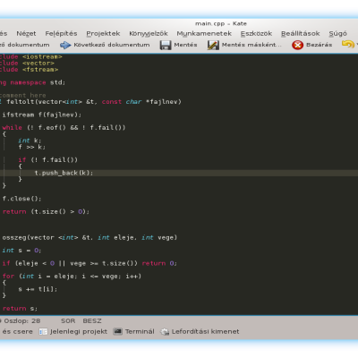Image resolution: width=358 pixels, height=358 pixels.
Task: Click the Lefordítási kimenet gear icon
Action: click(x=165, y=332)
